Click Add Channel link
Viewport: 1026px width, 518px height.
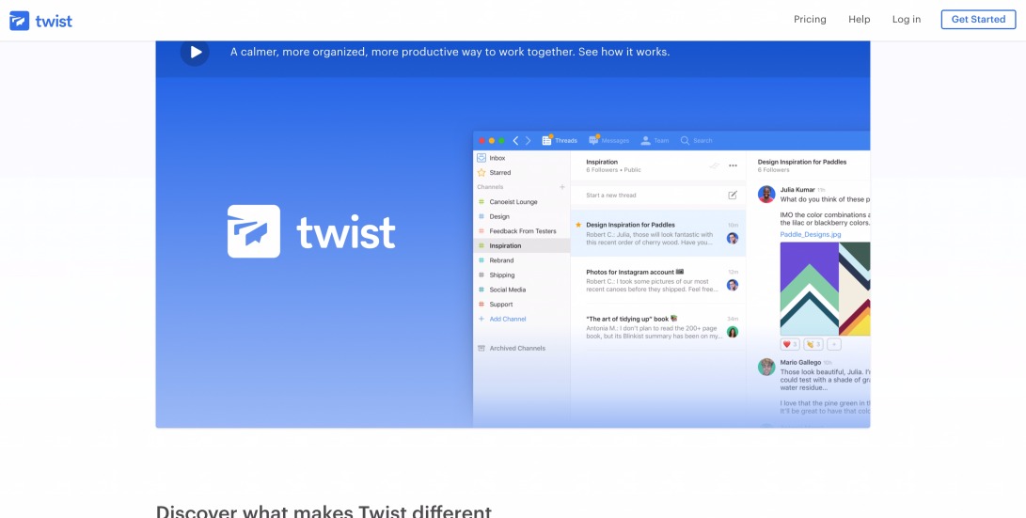click(x=502, y=320)
